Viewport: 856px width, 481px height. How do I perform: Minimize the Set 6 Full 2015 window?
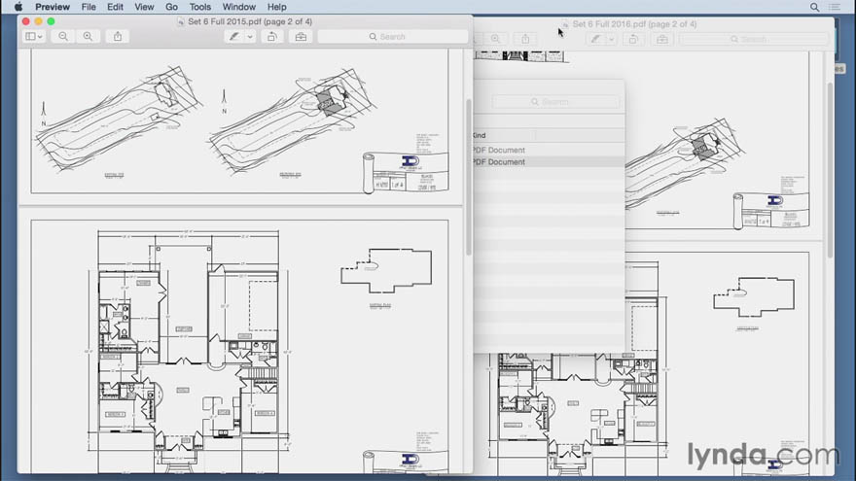click(38, 21)
